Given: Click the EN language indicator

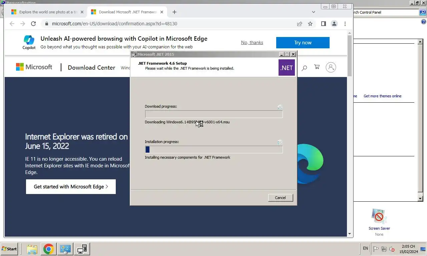Looking at the screenshot, I should (365, 248).
